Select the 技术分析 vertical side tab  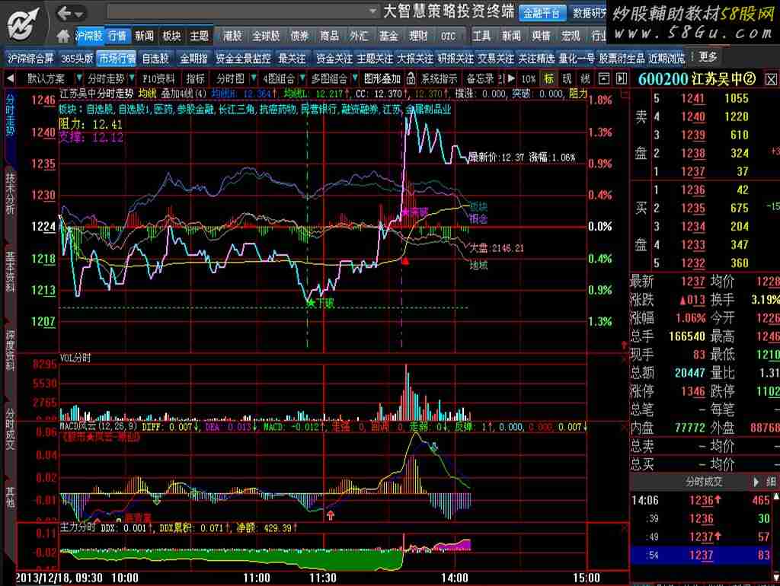tap(11, 193)
